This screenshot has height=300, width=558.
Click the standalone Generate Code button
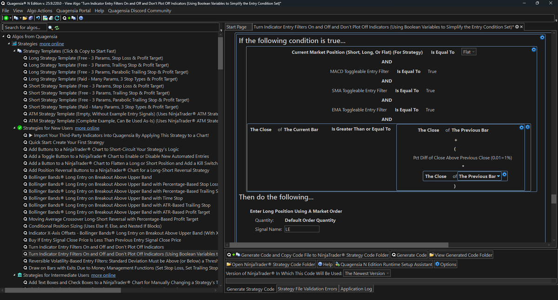click(410, 255)
